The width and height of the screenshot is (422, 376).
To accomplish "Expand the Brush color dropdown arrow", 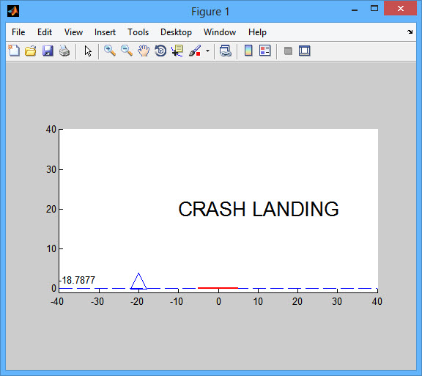I will point(207,51).
